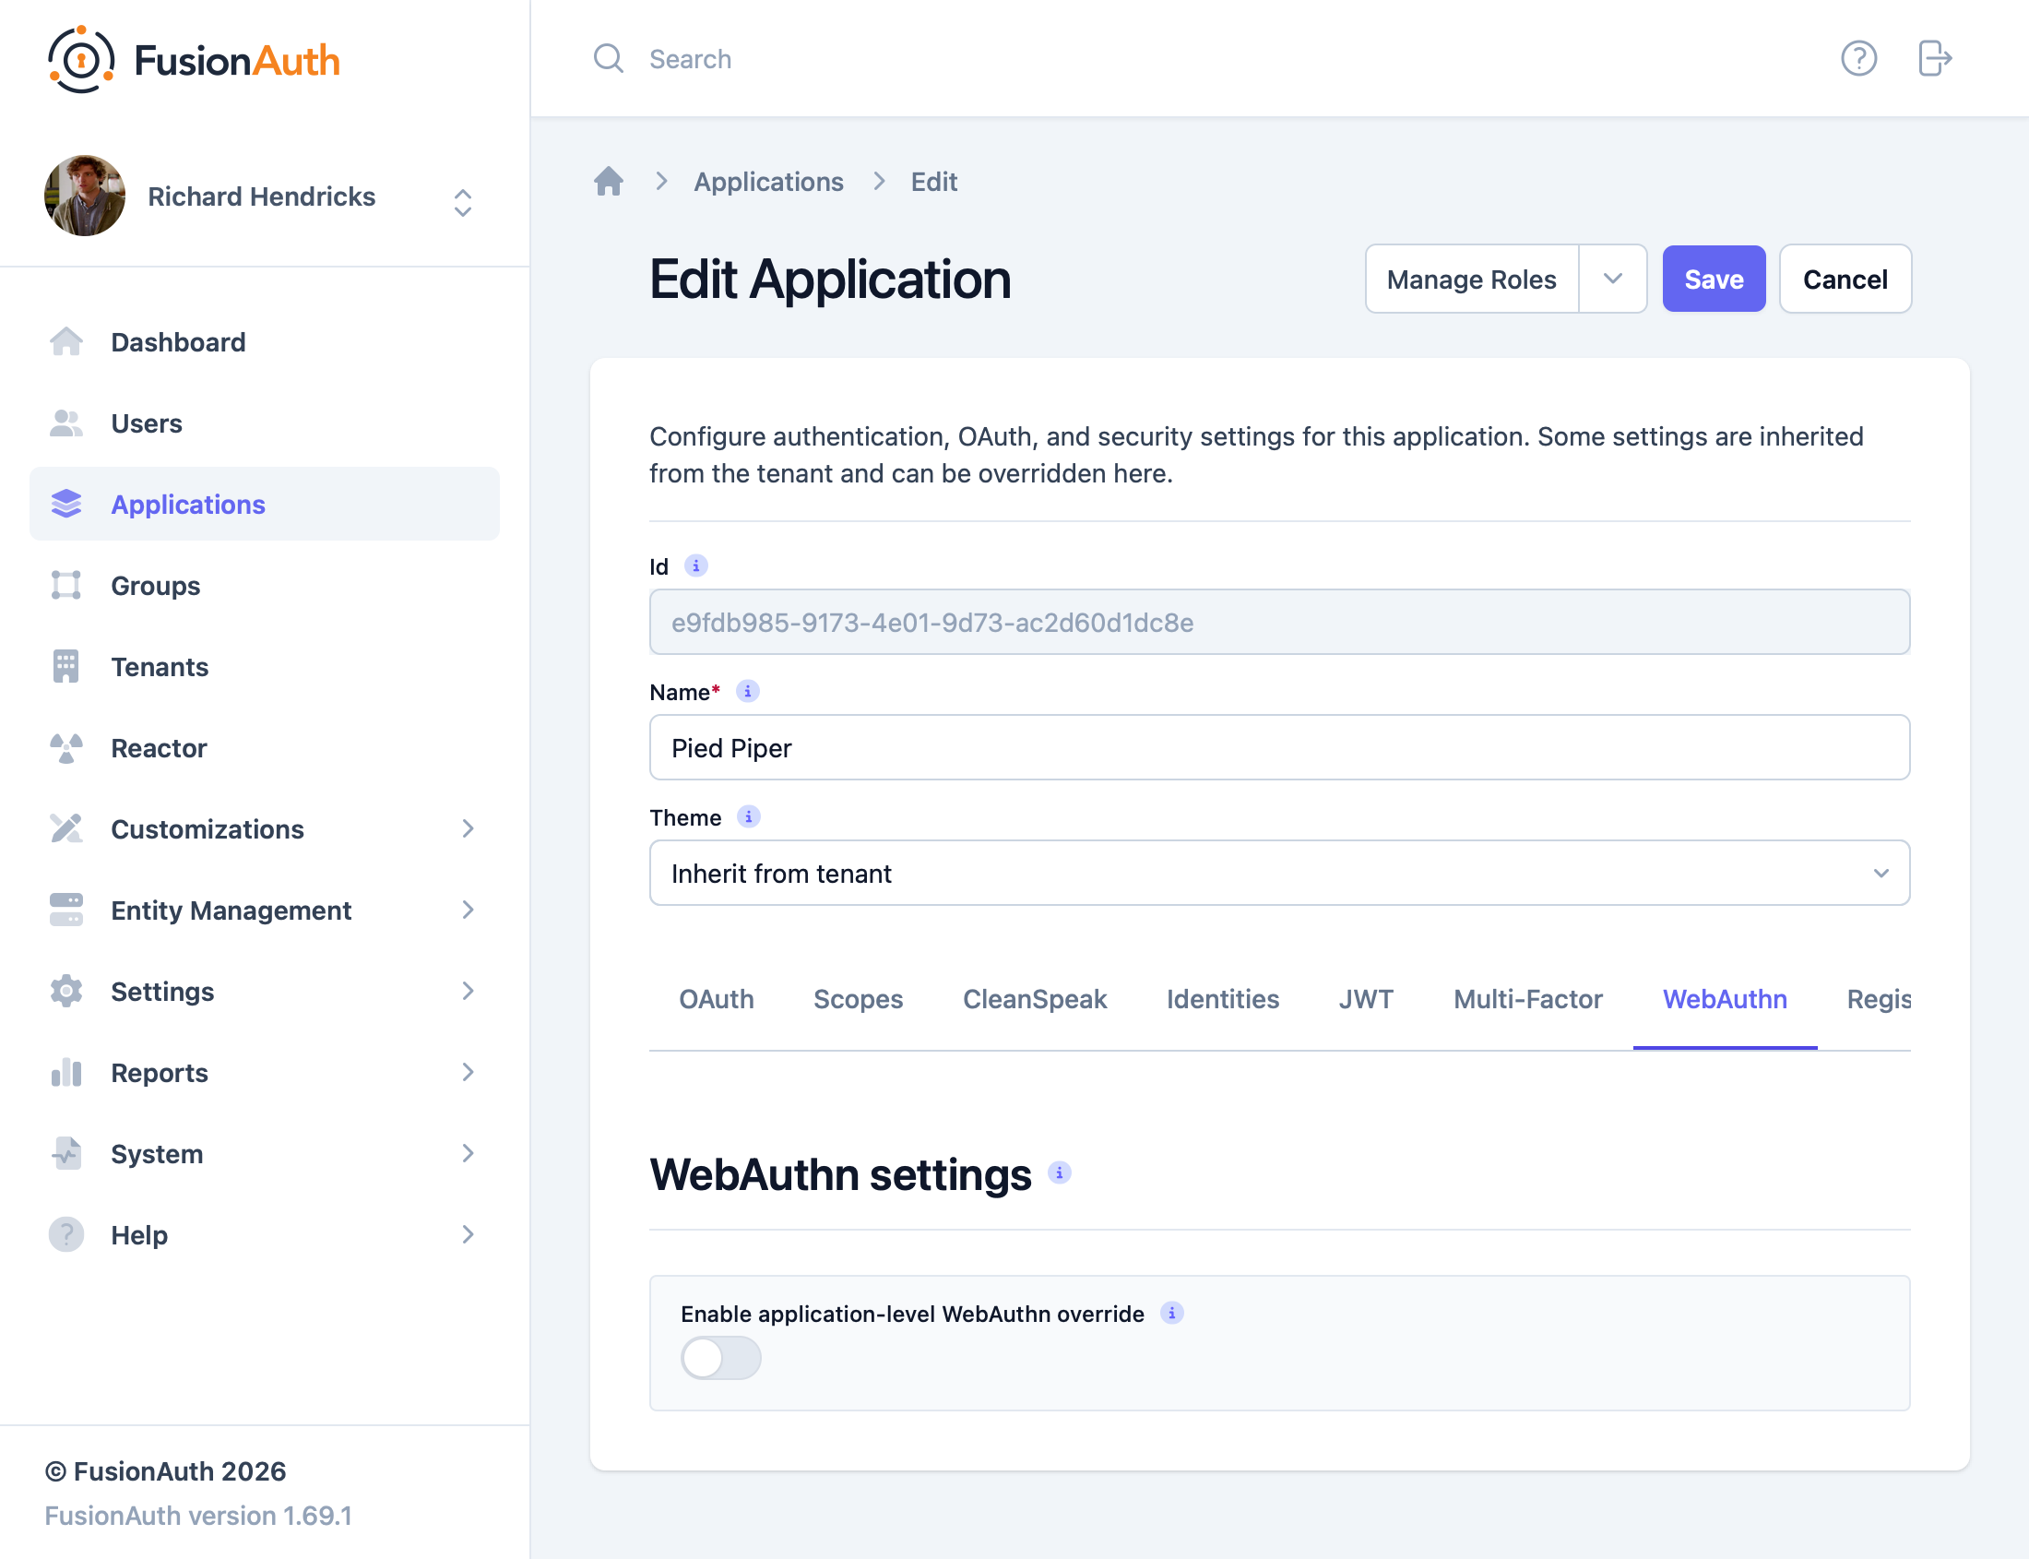The width and height of the screenshot is (2029, 1559).
Task: Open the Theme Inherit from tenant dropdown
Action: point(1279,873)
